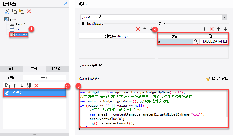Move parameter down with down arrow
Image resolution: width=233 pixels, height=136 pixels.
tap(225, 29)
